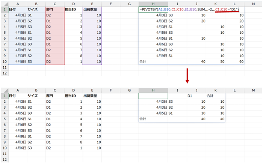Click cell C10 'D2' in lower sheet
Image resolution: width=263 pixels, height=163 pixels.
(55, 148)
